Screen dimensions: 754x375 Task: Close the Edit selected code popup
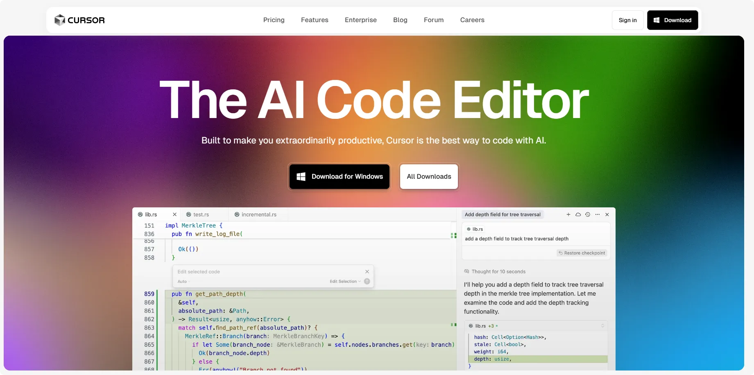click(x=367, y=272)
